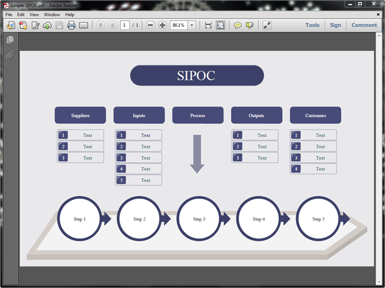Click the total pages label '/ 1'

136,25
